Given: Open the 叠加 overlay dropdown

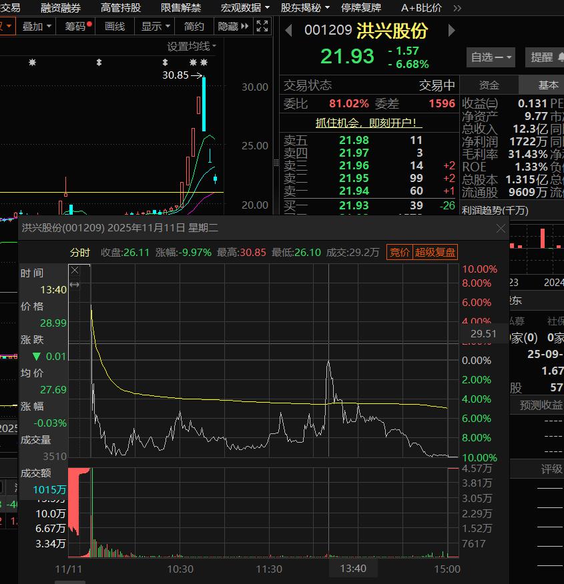Looking at the screenshot, I should coord(36,26).
